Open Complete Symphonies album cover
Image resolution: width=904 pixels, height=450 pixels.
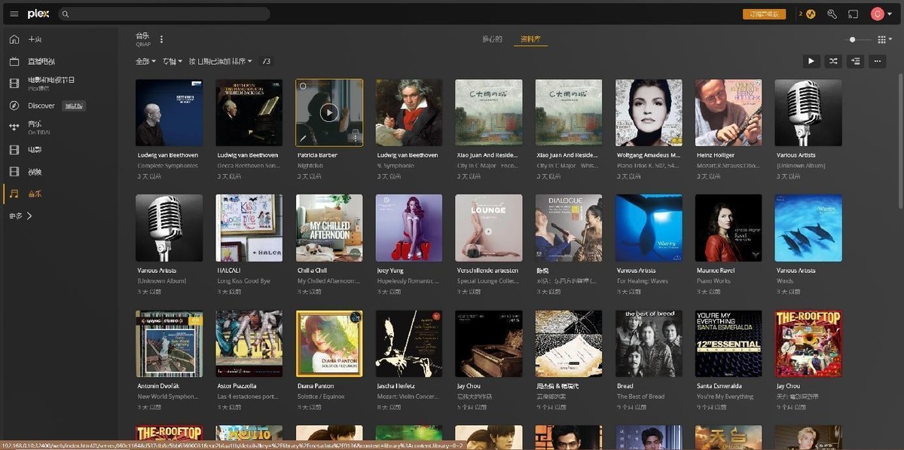pos(169,112)
